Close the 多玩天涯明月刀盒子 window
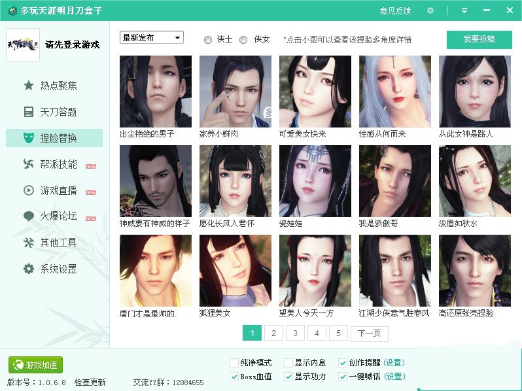Image resolution: width=522 pixels, height=391 pixels. [x=510, y=10]
